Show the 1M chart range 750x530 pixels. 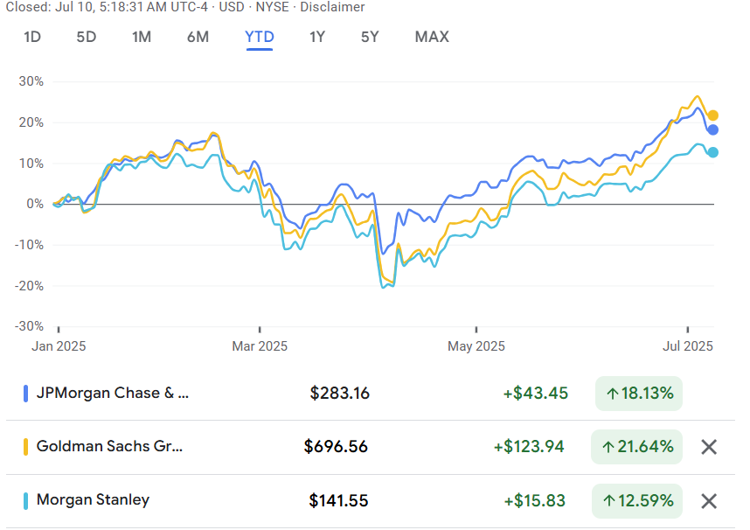click(142, 37)
